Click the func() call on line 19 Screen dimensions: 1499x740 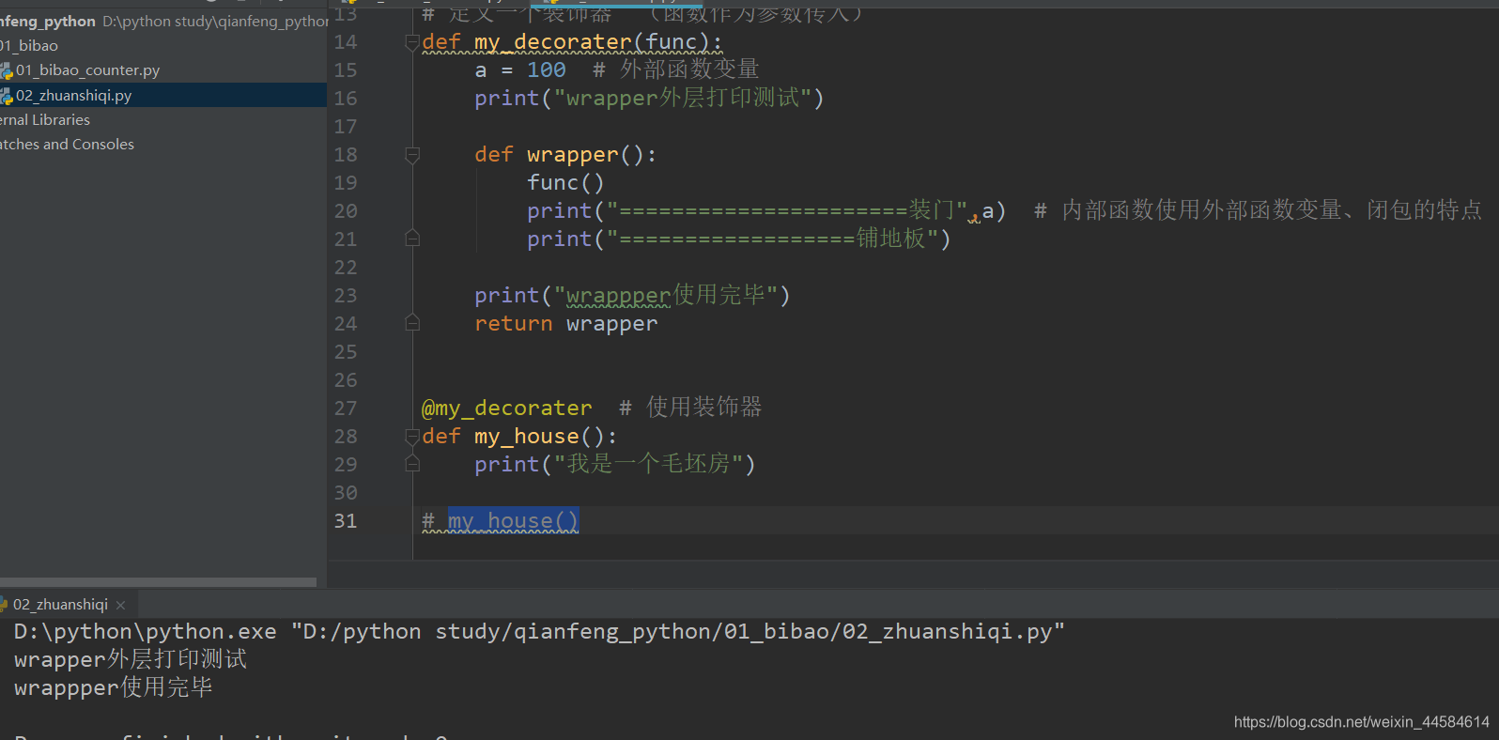(x=565, y=183)
